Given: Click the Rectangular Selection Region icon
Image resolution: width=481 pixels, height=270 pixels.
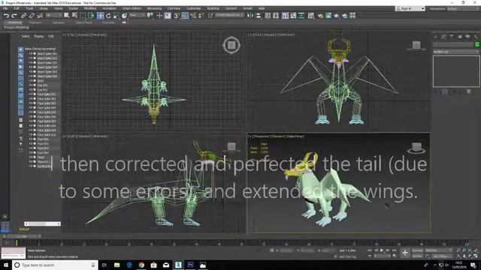Looking at the screenshot, I should tap(83, 15).
